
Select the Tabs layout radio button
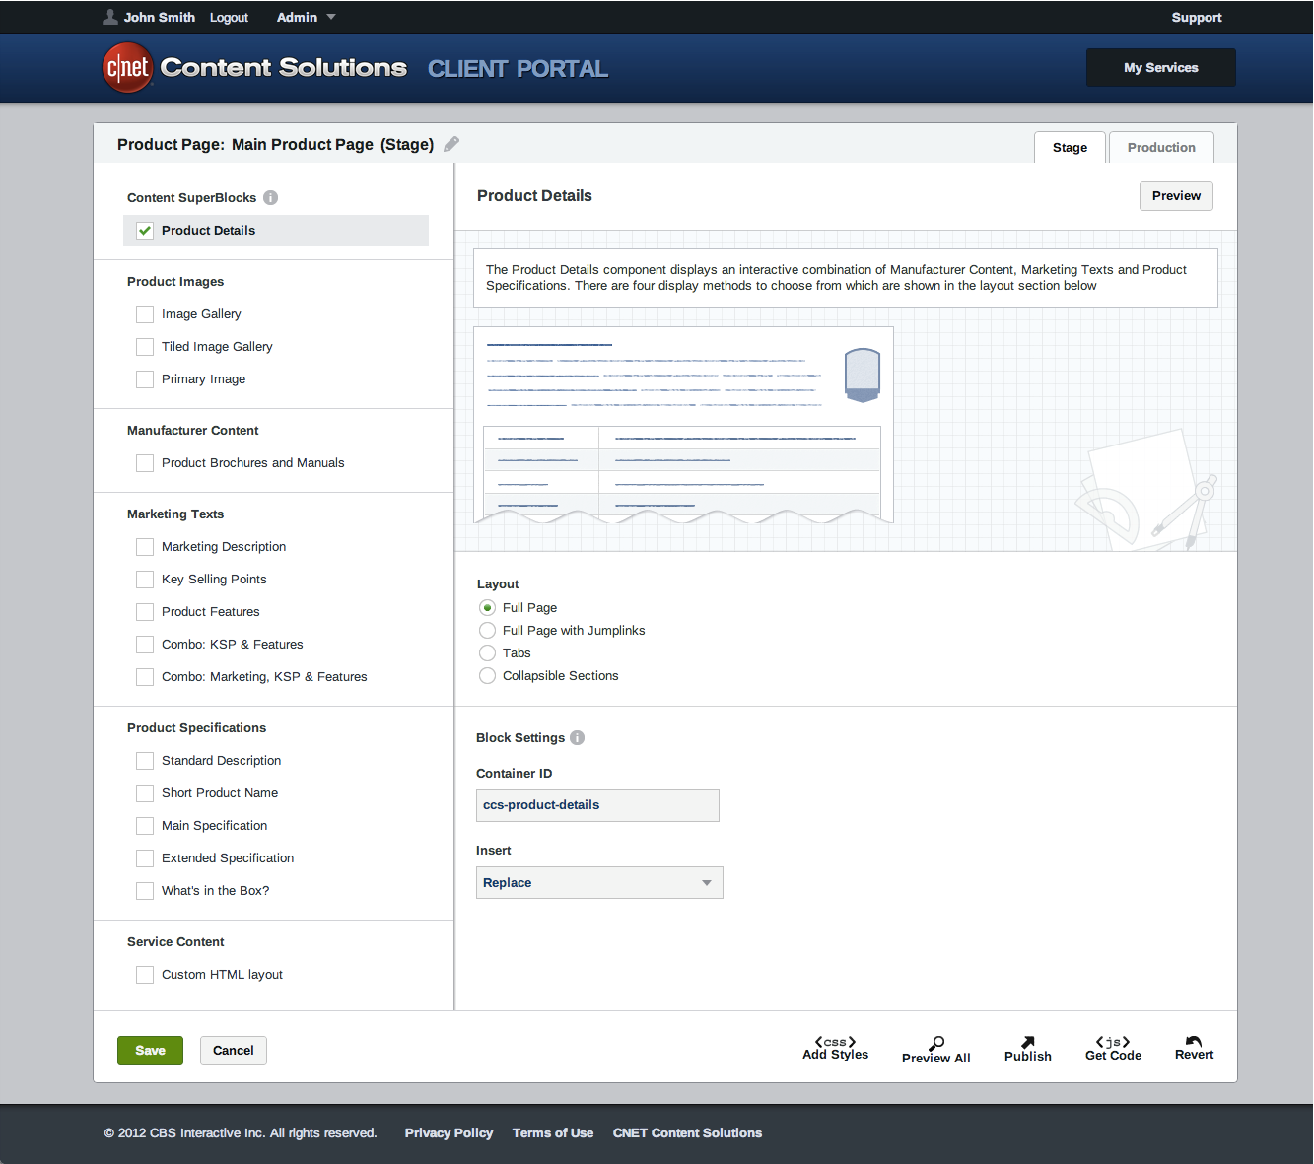pyautogui.click(x=487, y=653)
